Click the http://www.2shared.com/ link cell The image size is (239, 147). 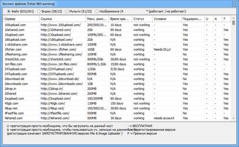[59, 94]
